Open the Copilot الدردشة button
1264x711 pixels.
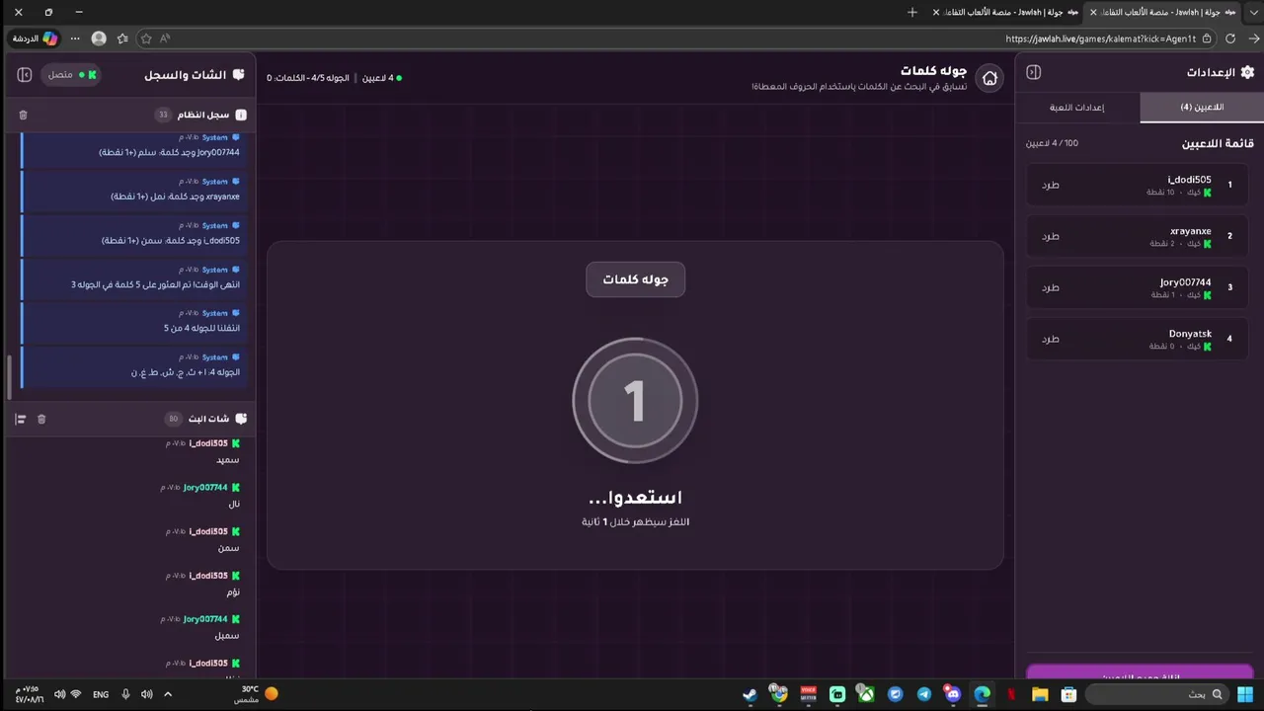click(x=36, y=39)
